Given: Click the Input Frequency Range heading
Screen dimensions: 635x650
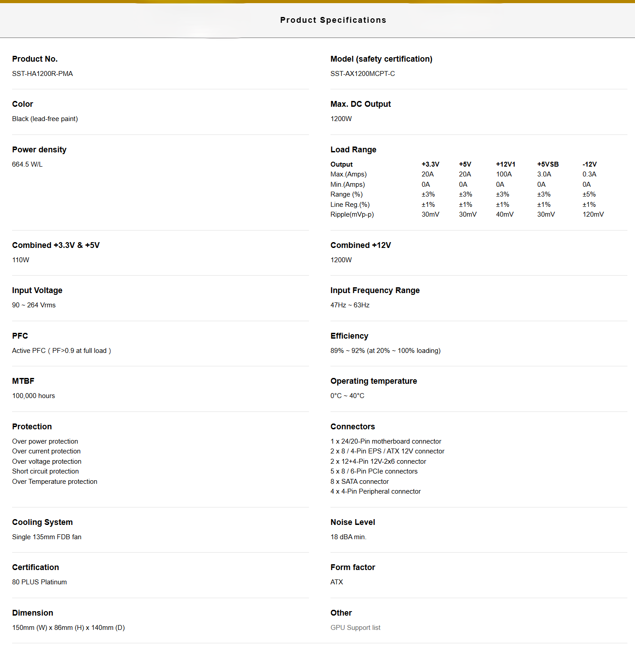Looking at the screenshot, I should (375, 290).
